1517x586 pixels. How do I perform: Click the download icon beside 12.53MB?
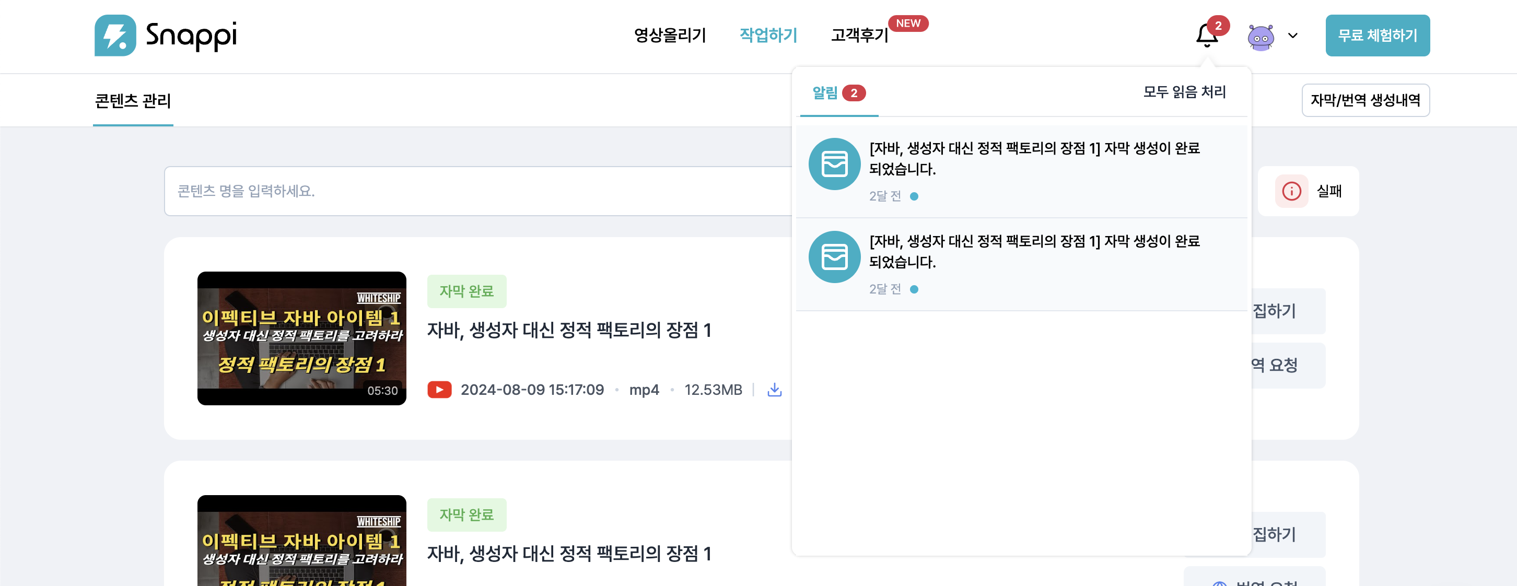click(x=774, y=390)
